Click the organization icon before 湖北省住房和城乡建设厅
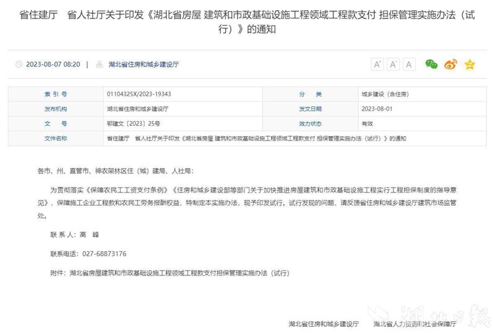The width and height of the screenshot is (495, 333). tap(100, 64)
